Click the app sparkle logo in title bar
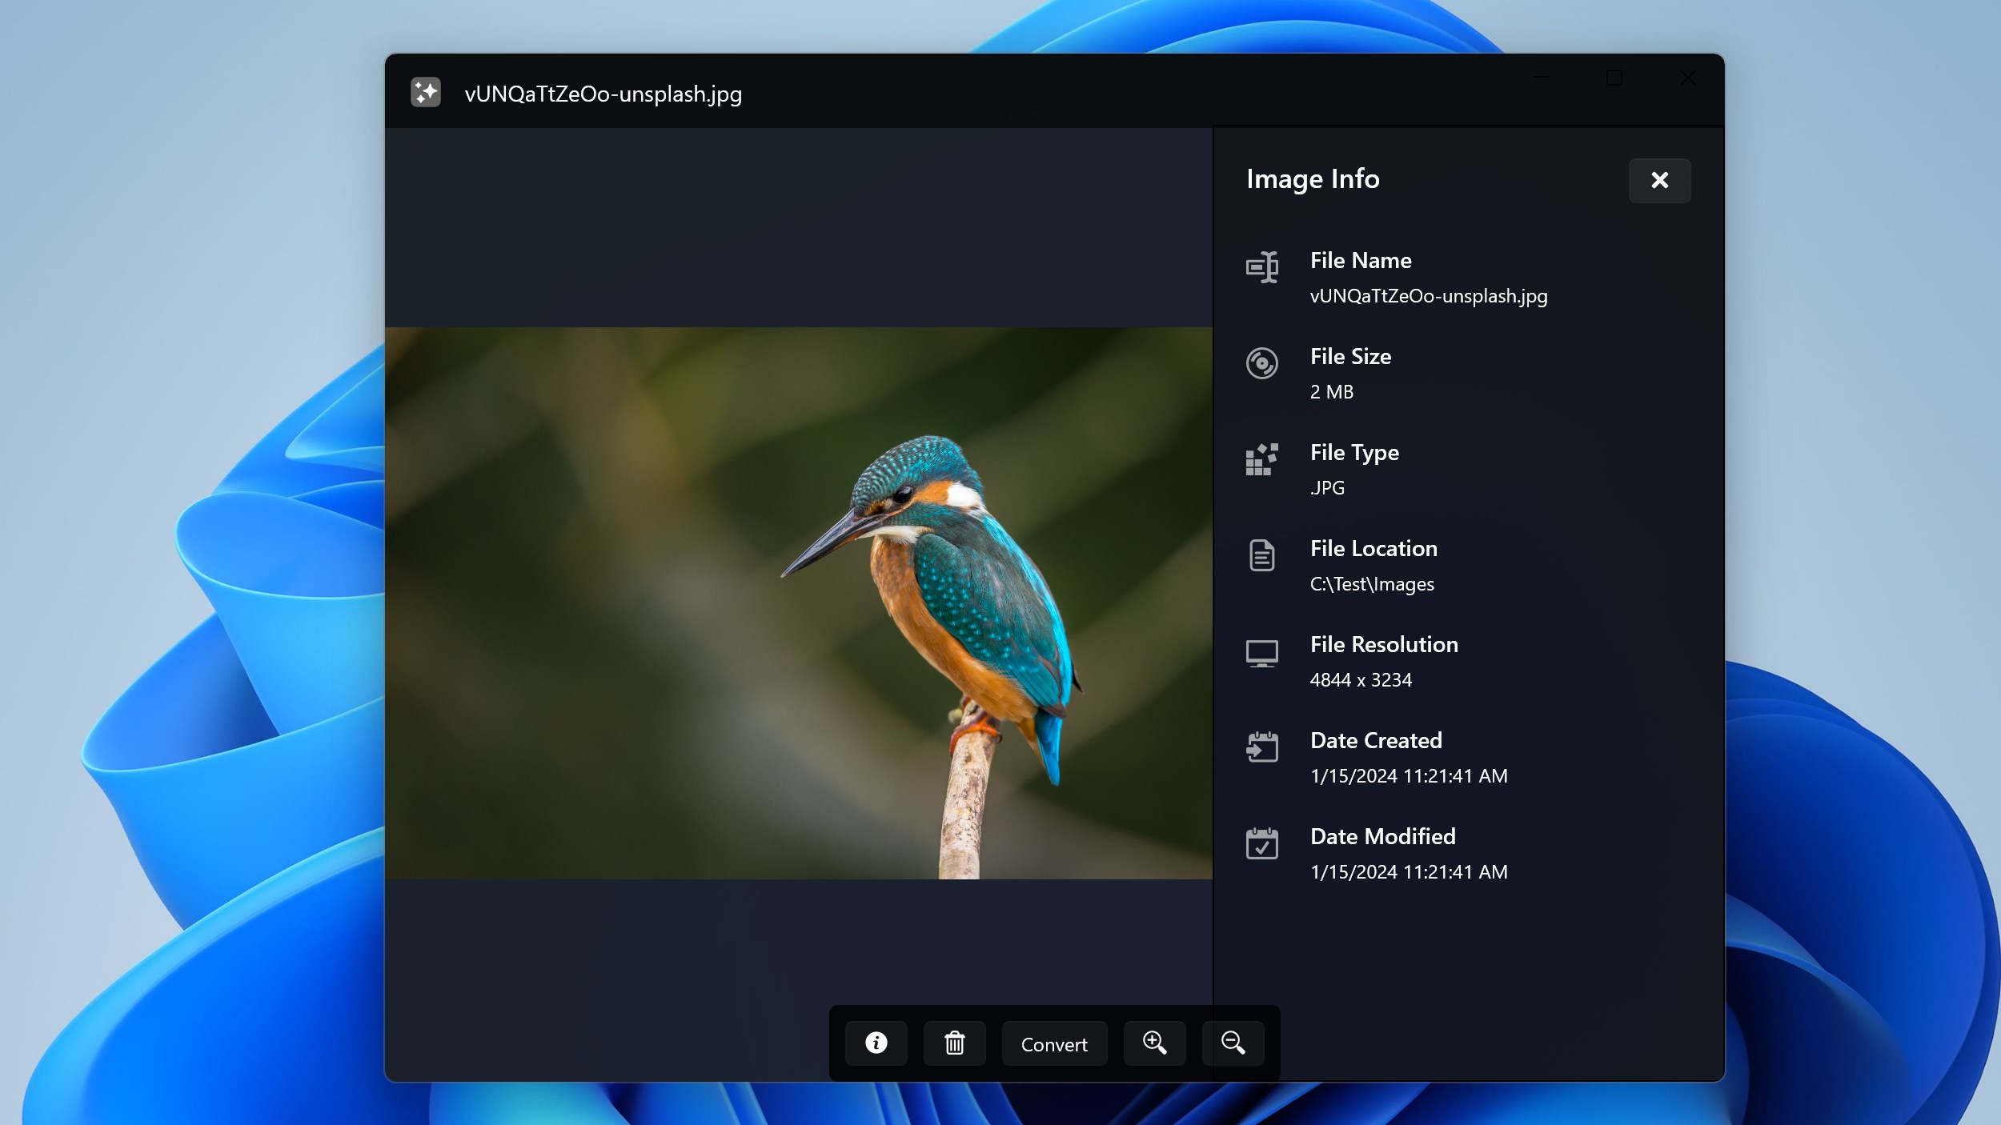Viewport: 2001px width, 1125px height. (x=426, y=92)
